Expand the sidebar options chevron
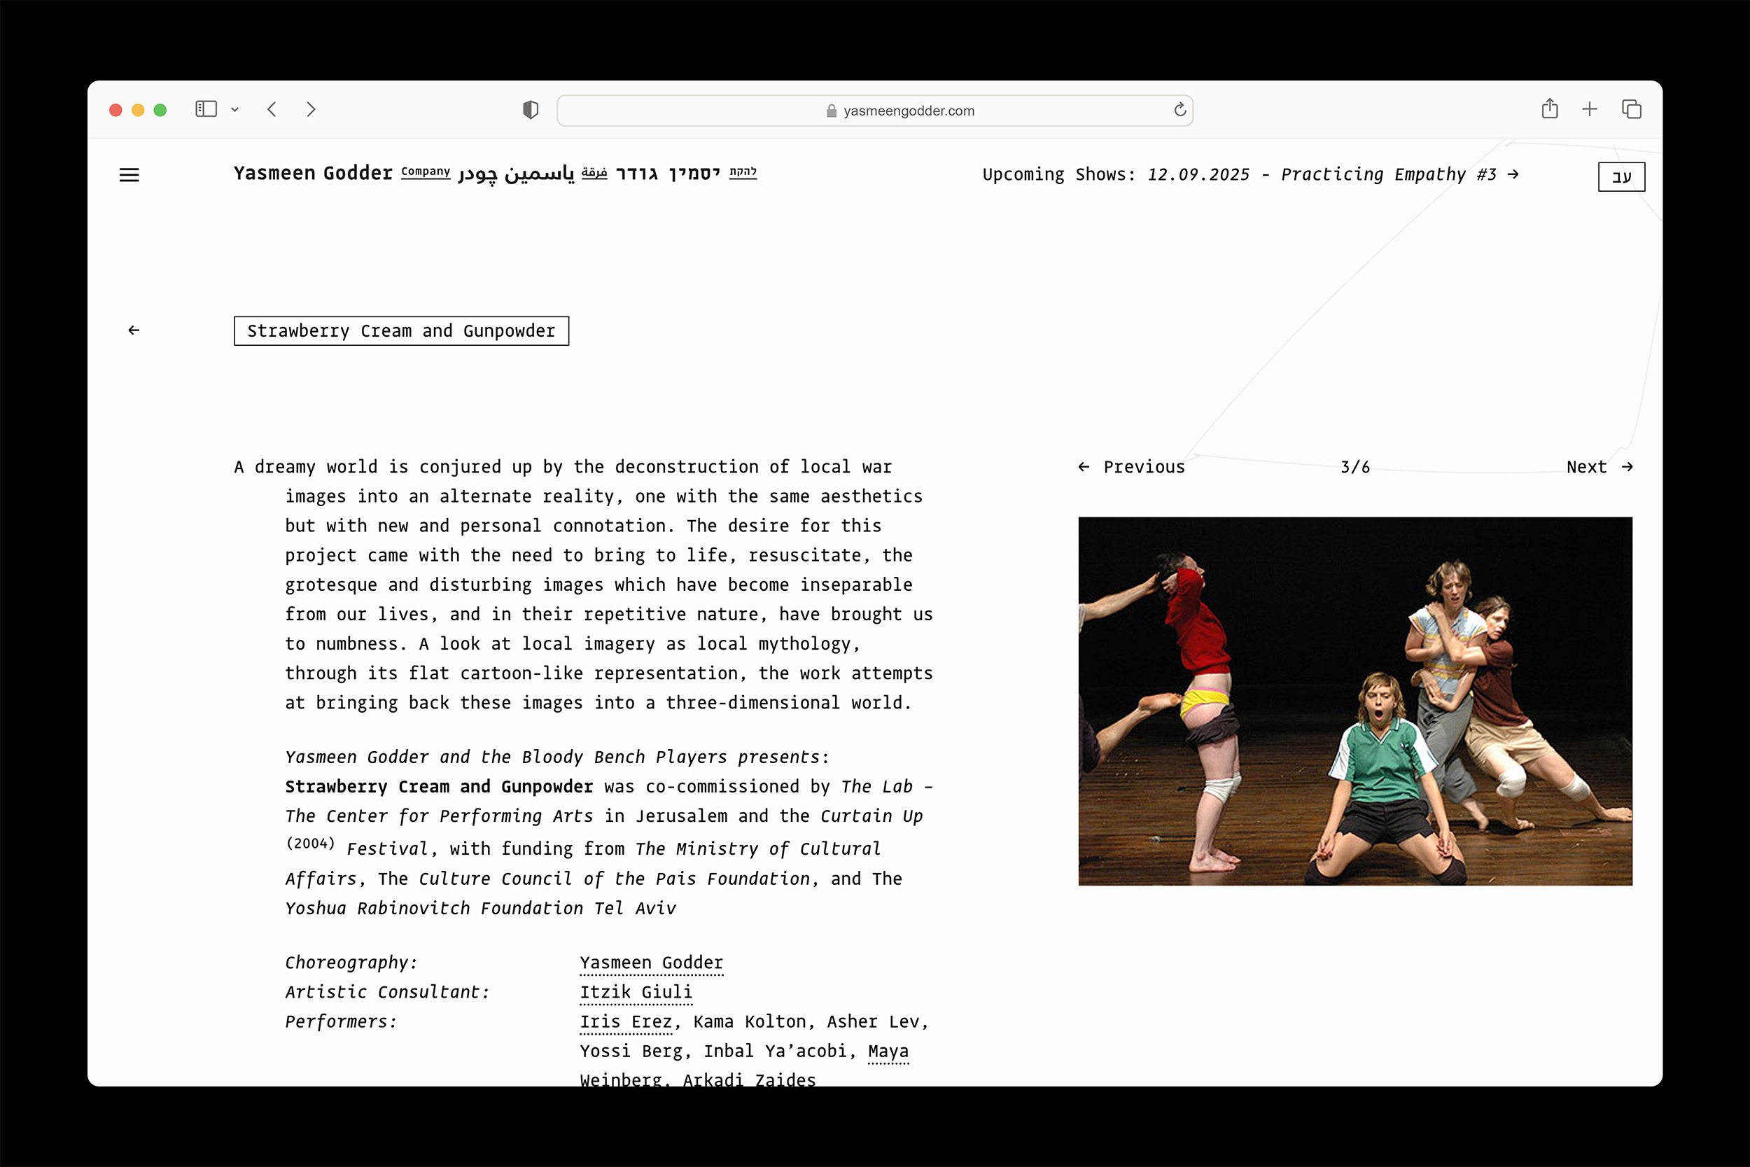 pyautogui.click(x=236, y=109)
